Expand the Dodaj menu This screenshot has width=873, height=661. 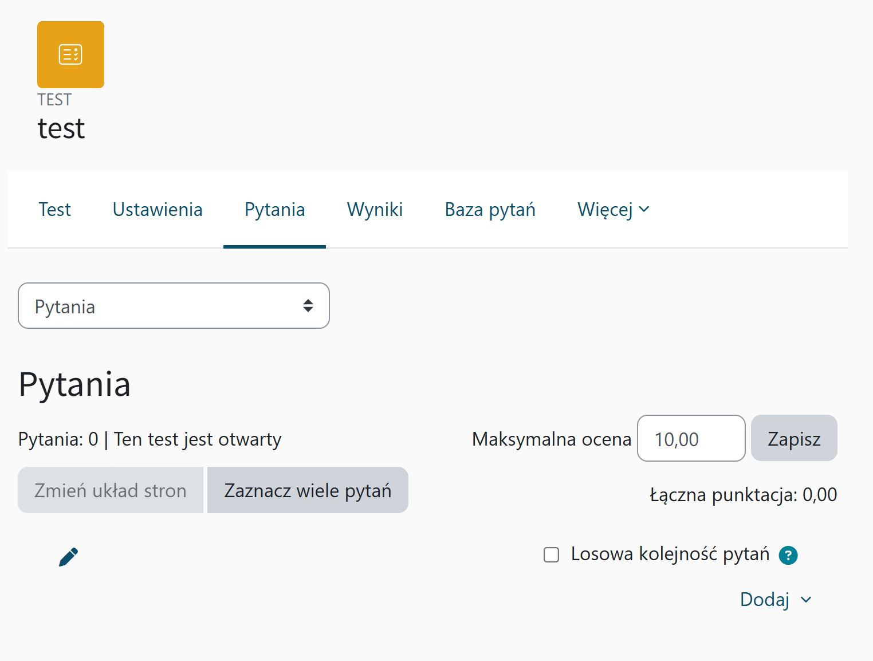(765, 599)
